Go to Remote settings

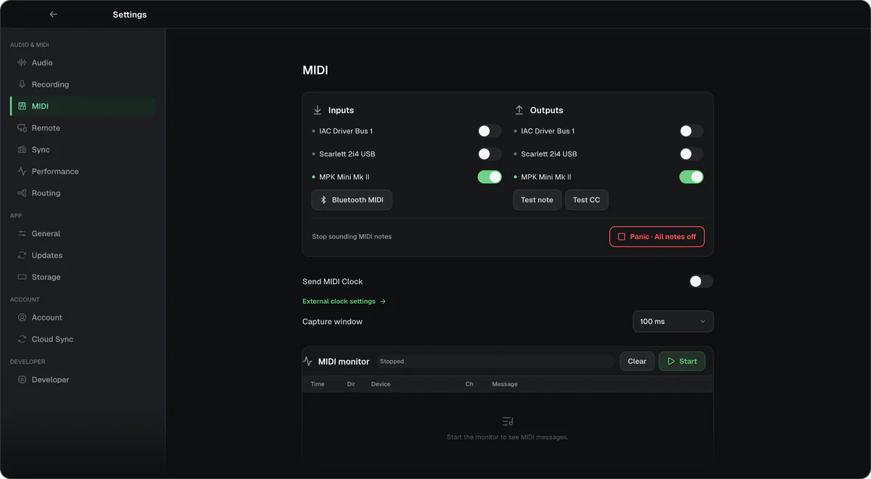83,128
